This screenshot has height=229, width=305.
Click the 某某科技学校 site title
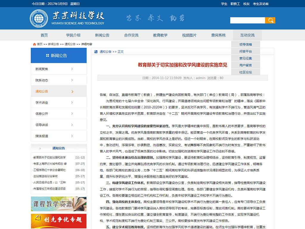(x=78, y=16)
